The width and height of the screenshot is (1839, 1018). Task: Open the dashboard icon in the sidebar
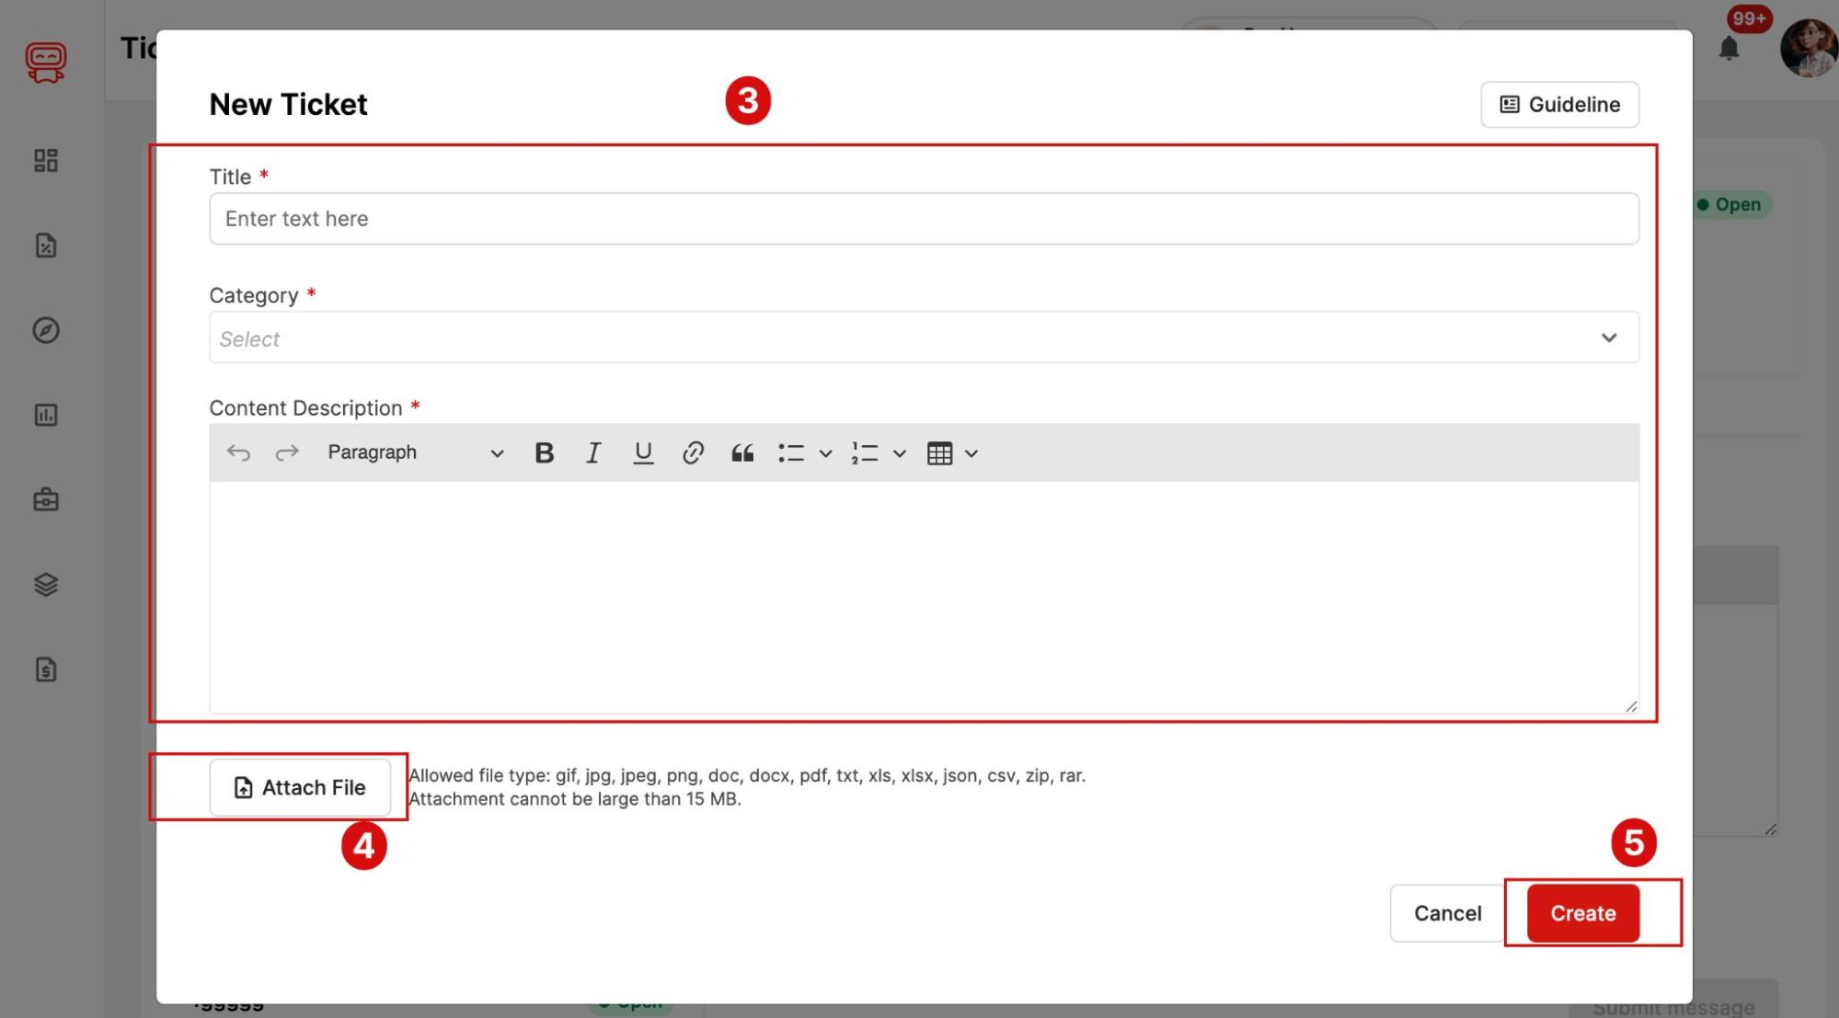point(46,160)
